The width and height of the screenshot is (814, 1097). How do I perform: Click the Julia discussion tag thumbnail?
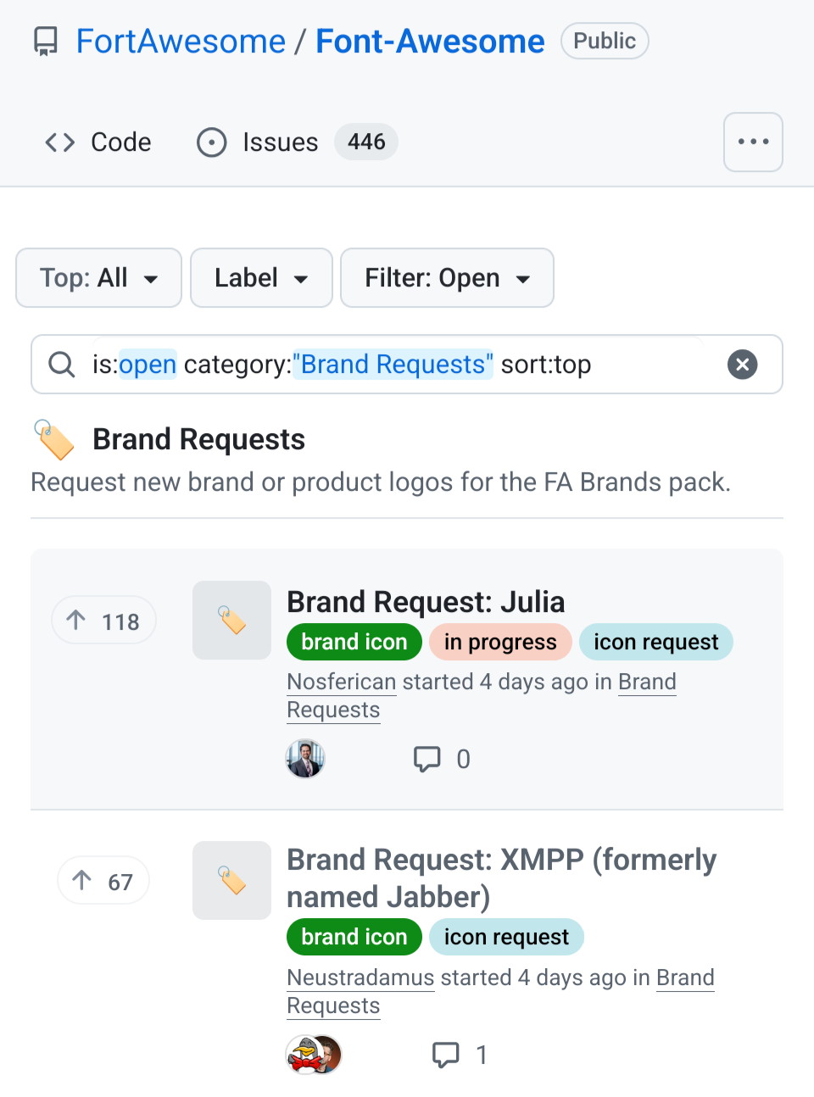tap(231, 620)
